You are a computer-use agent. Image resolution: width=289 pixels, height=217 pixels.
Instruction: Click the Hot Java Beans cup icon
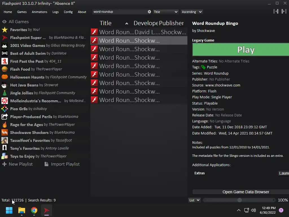pyautogui.click(x=5, y=85)
